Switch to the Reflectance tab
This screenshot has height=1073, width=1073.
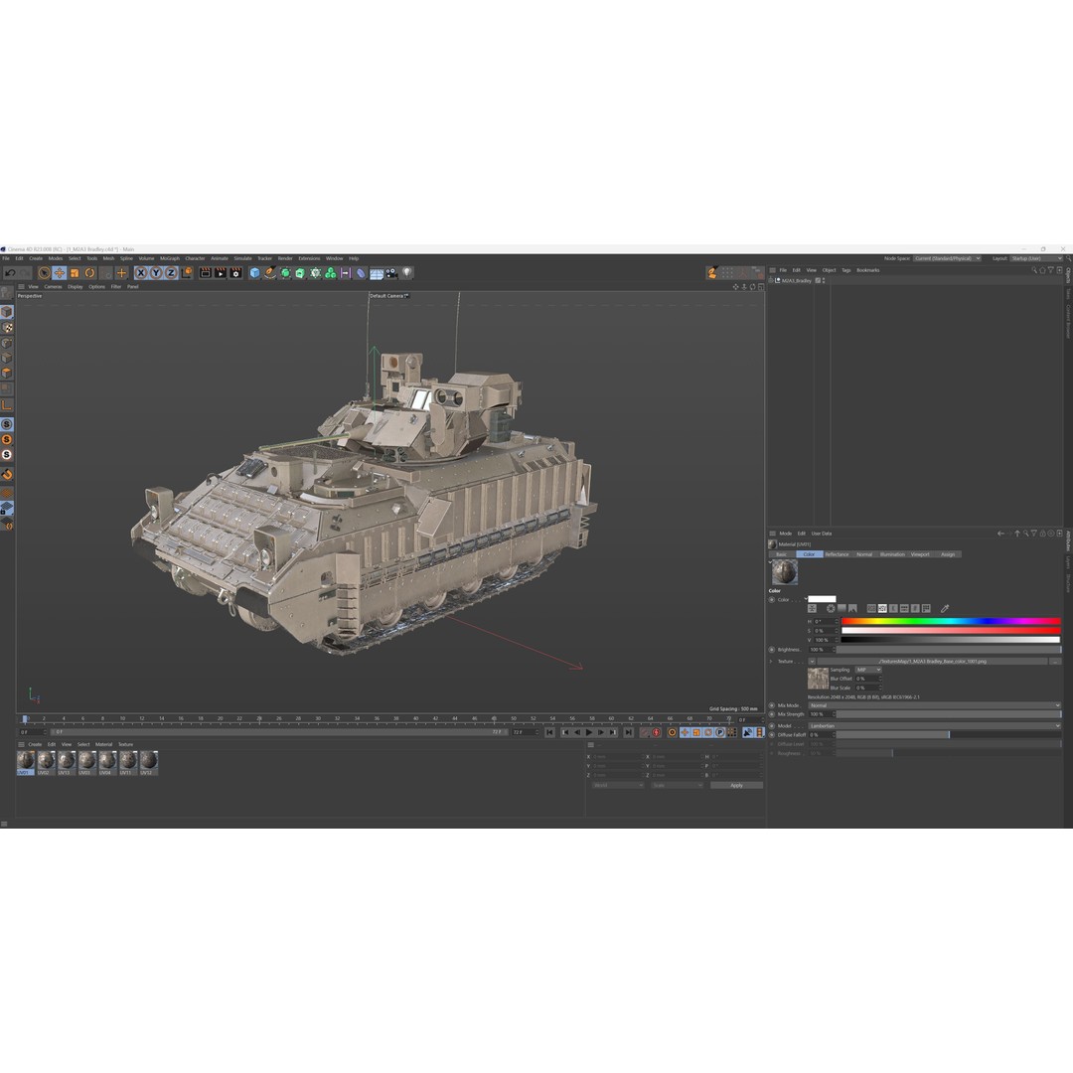pyautogui.click(x=838, y=554)
